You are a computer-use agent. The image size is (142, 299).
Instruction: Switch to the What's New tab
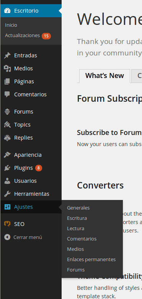coord(104,76)
